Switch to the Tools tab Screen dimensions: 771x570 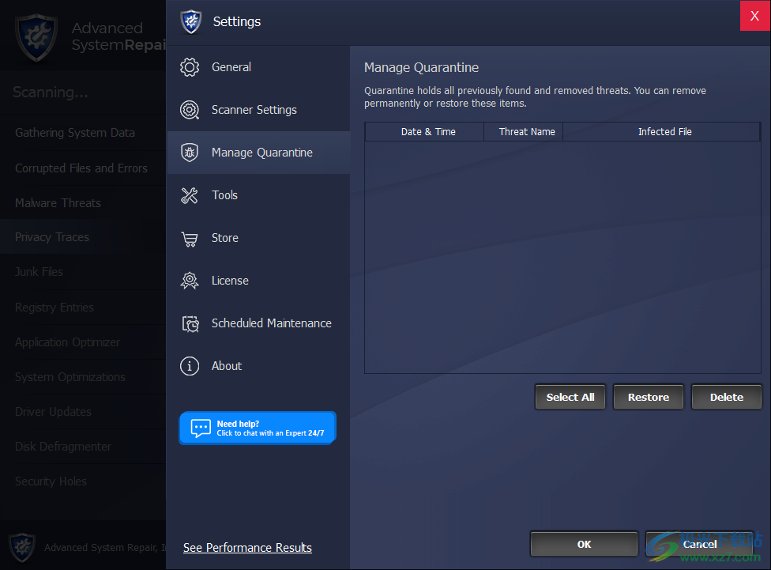[258, 195]
